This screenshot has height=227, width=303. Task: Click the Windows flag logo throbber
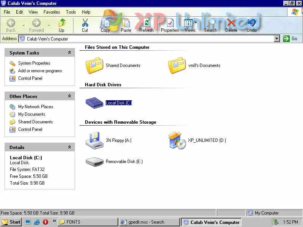[295, 12]
